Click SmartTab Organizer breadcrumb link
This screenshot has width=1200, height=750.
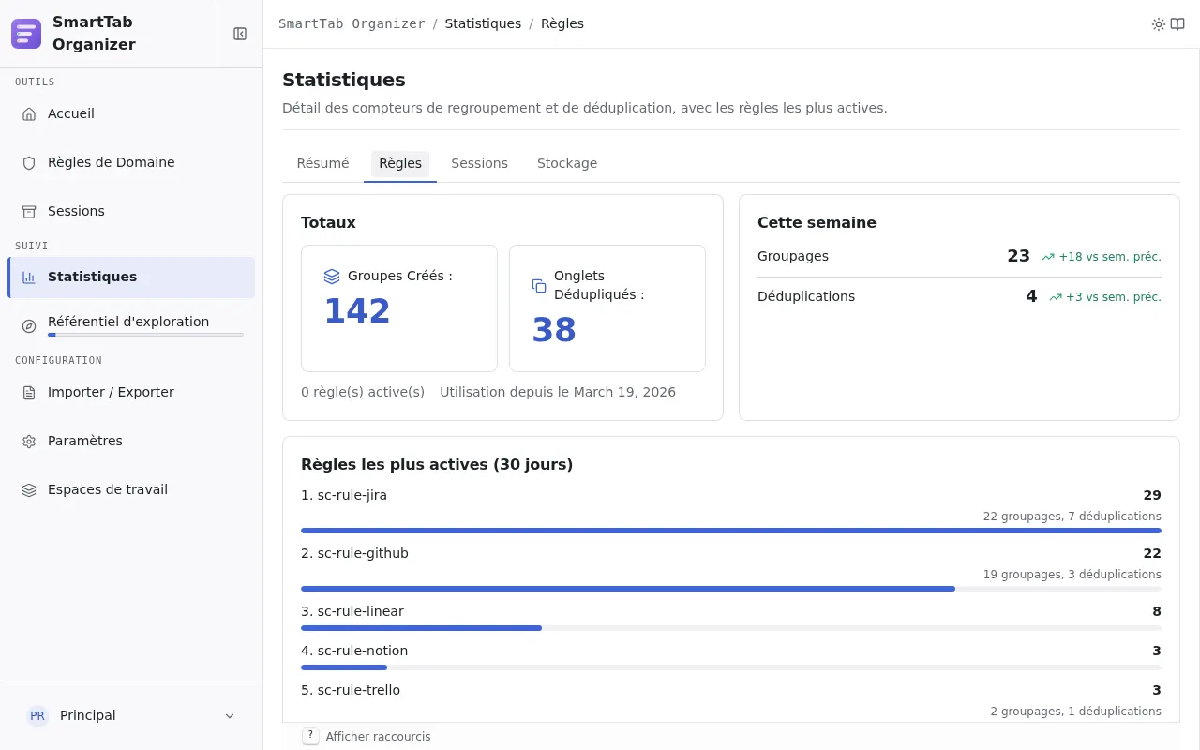pyautogui.click(x=352, y=23)
